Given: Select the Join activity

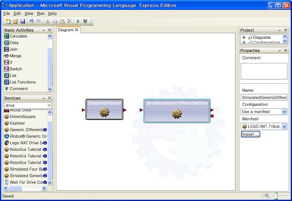Looking at the screenshot, I should tap(11, 49).
